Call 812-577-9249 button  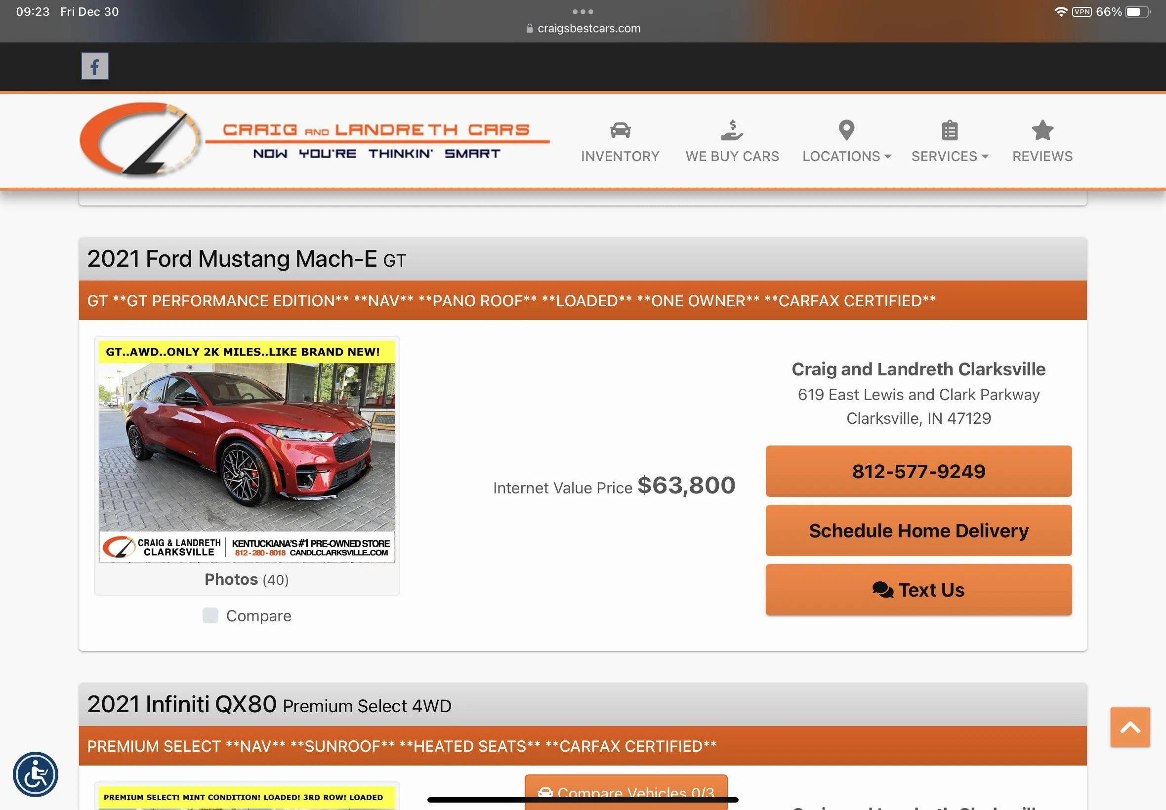pyautogui.click(x=918, y=471)
